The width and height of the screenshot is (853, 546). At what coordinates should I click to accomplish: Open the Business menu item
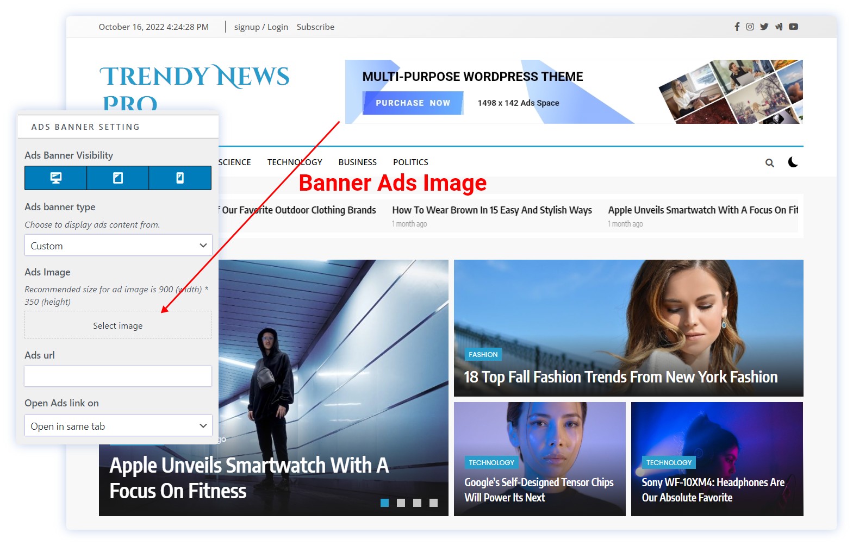(x=357, y=162)
